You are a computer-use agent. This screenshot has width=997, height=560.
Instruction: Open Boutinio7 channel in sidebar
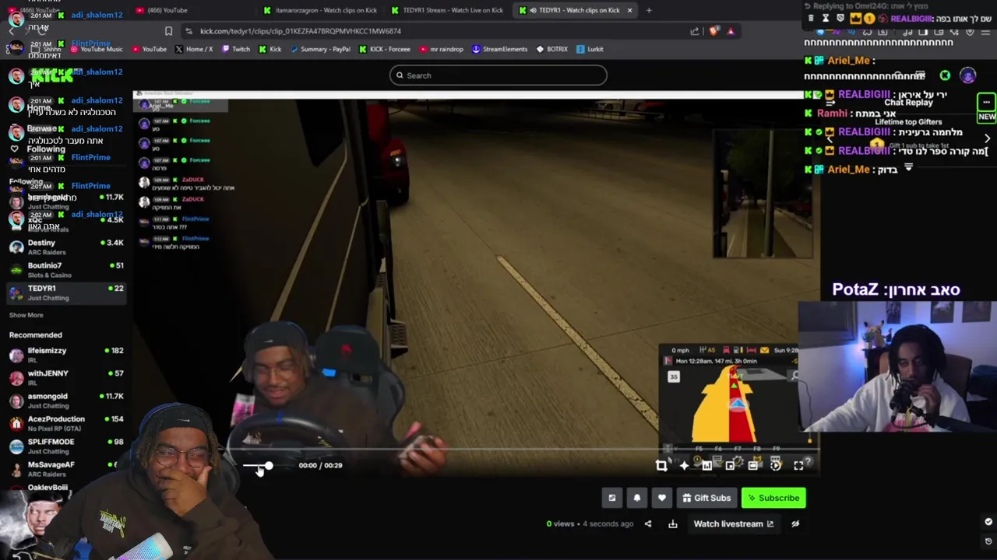[x=66, y=269]
